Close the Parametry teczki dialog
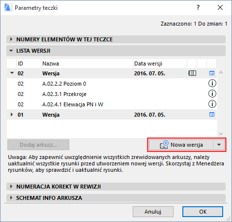 click(220, 7)
